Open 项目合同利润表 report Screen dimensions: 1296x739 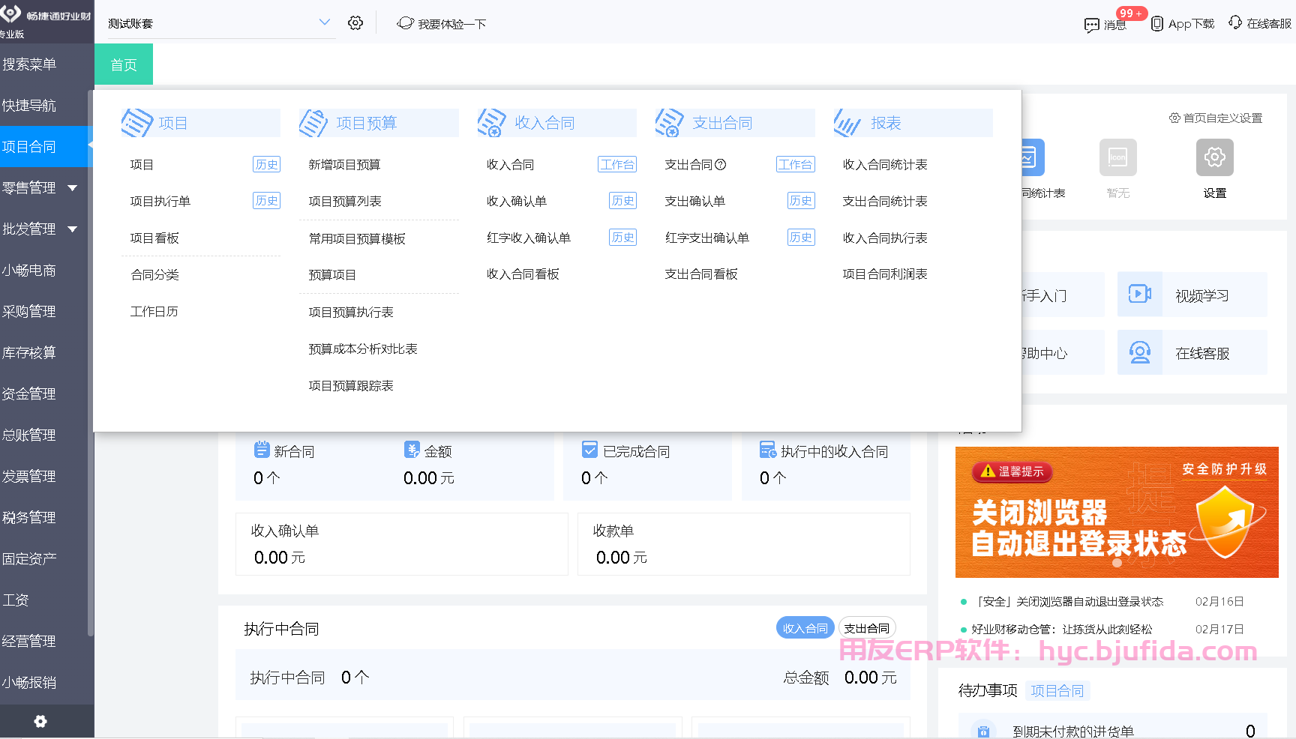tap(885, 274)
